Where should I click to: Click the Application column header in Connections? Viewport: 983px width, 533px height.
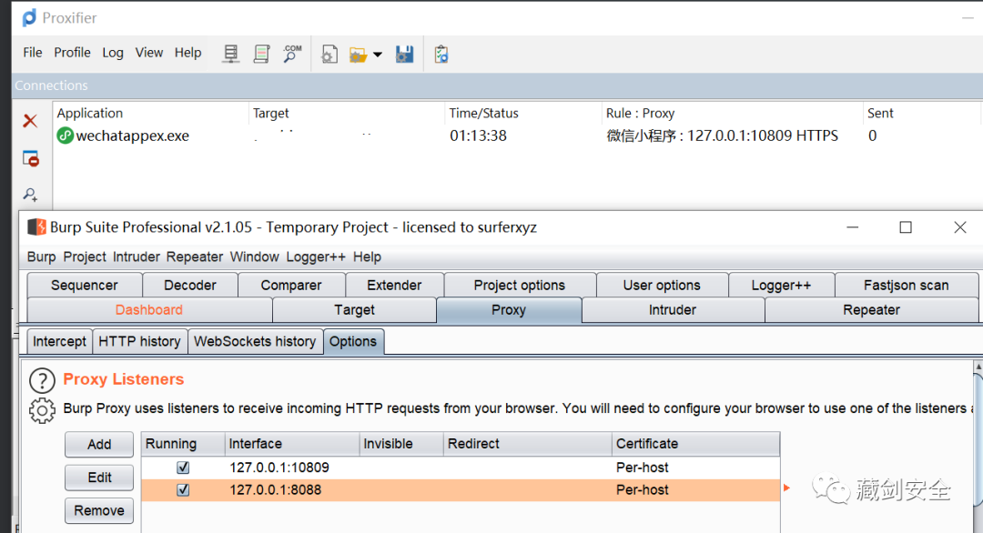click(x=150, y=114)
